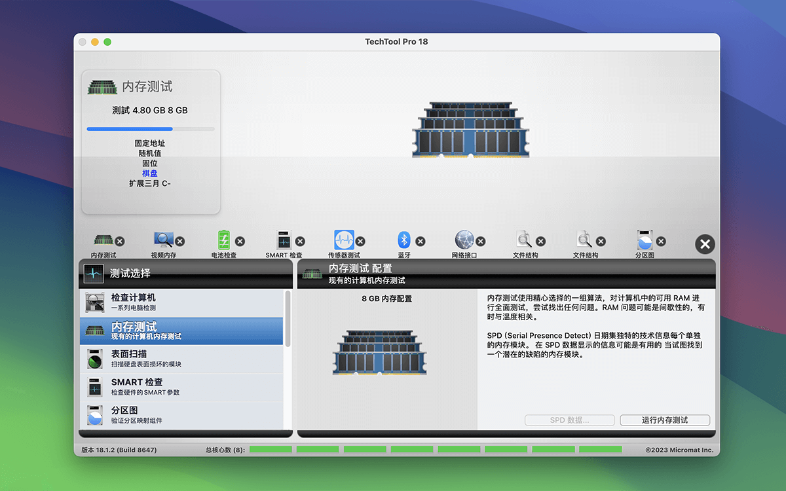This screenshot has height=491, width=786.
Task: Click the 固位 test stage label
Action: pyautogui.click(x=150, y=163)
